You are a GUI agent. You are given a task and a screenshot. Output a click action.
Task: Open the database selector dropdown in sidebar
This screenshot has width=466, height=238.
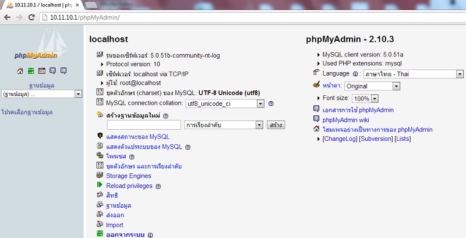[41, 94]
